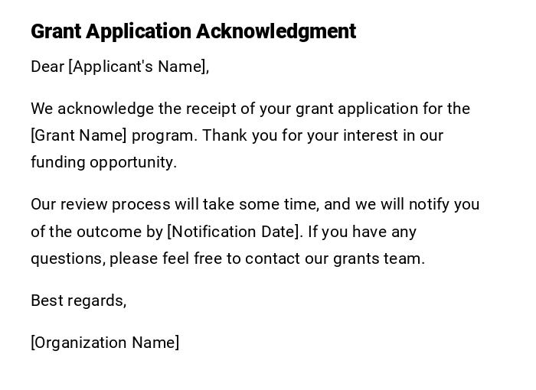Click the Best regards closing line

(x=78, y=301)
